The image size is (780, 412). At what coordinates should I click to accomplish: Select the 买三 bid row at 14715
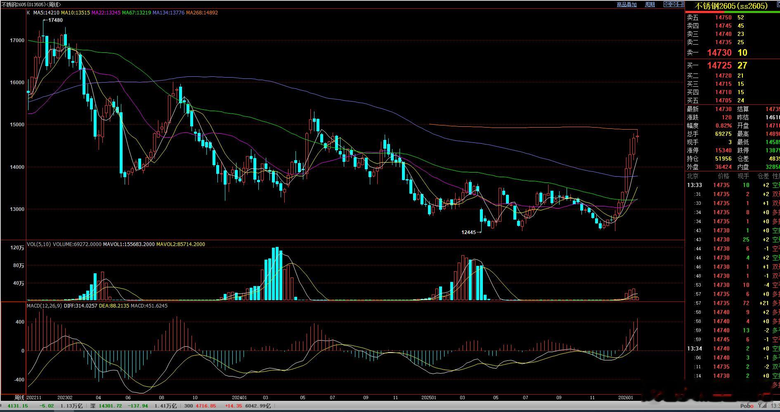tap(733, 84)
